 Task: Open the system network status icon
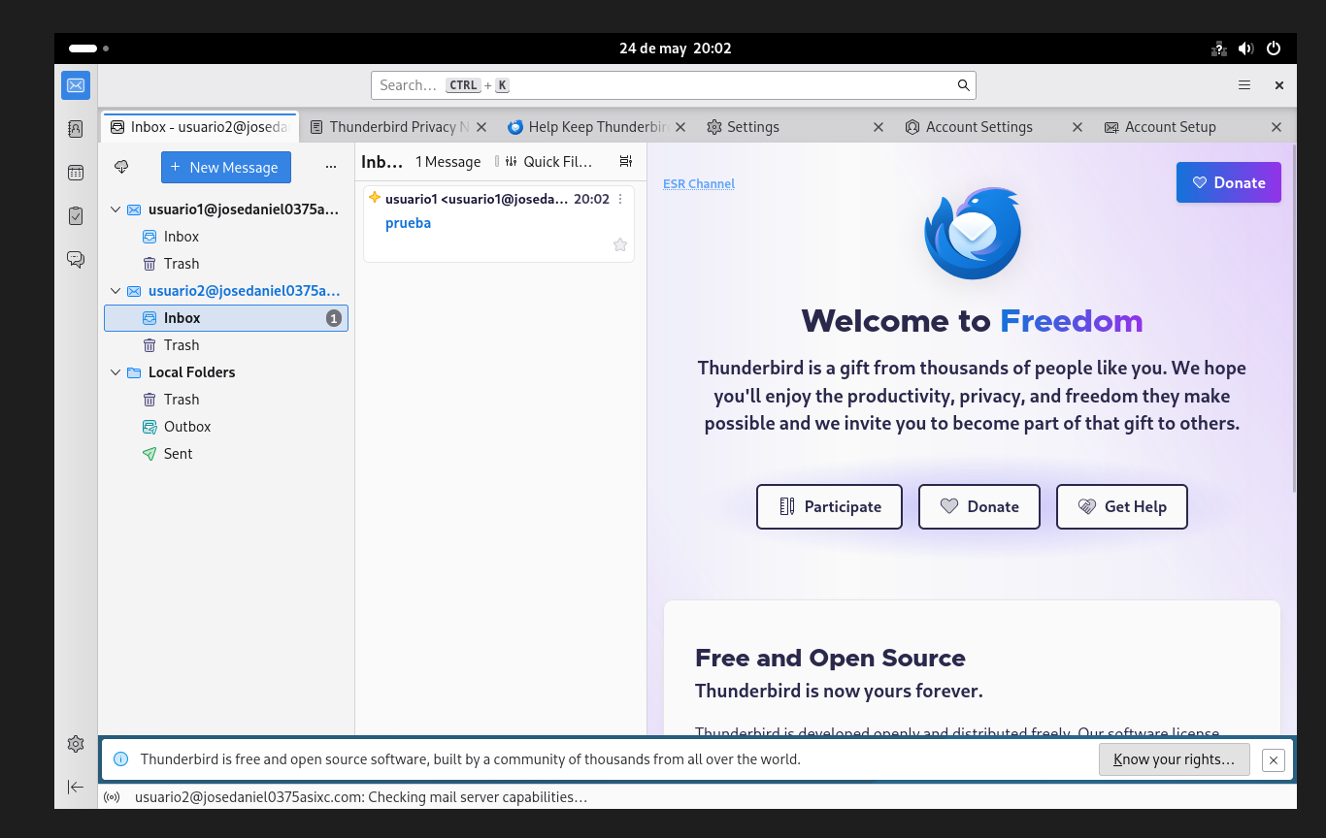(1219, 48)
